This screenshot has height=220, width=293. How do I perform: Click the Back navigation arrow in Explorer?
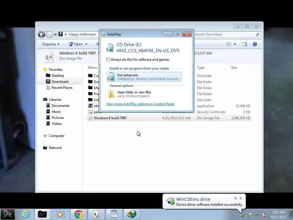click(x=41, y=34)
